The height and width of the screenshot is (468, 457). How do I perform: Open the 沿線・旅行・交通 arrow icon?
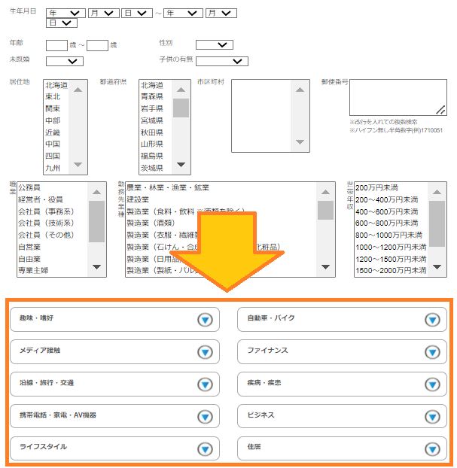point(205,384)
